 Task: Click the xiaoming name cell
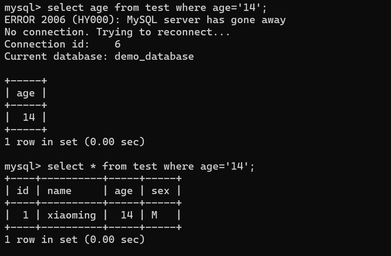(71, 215)
